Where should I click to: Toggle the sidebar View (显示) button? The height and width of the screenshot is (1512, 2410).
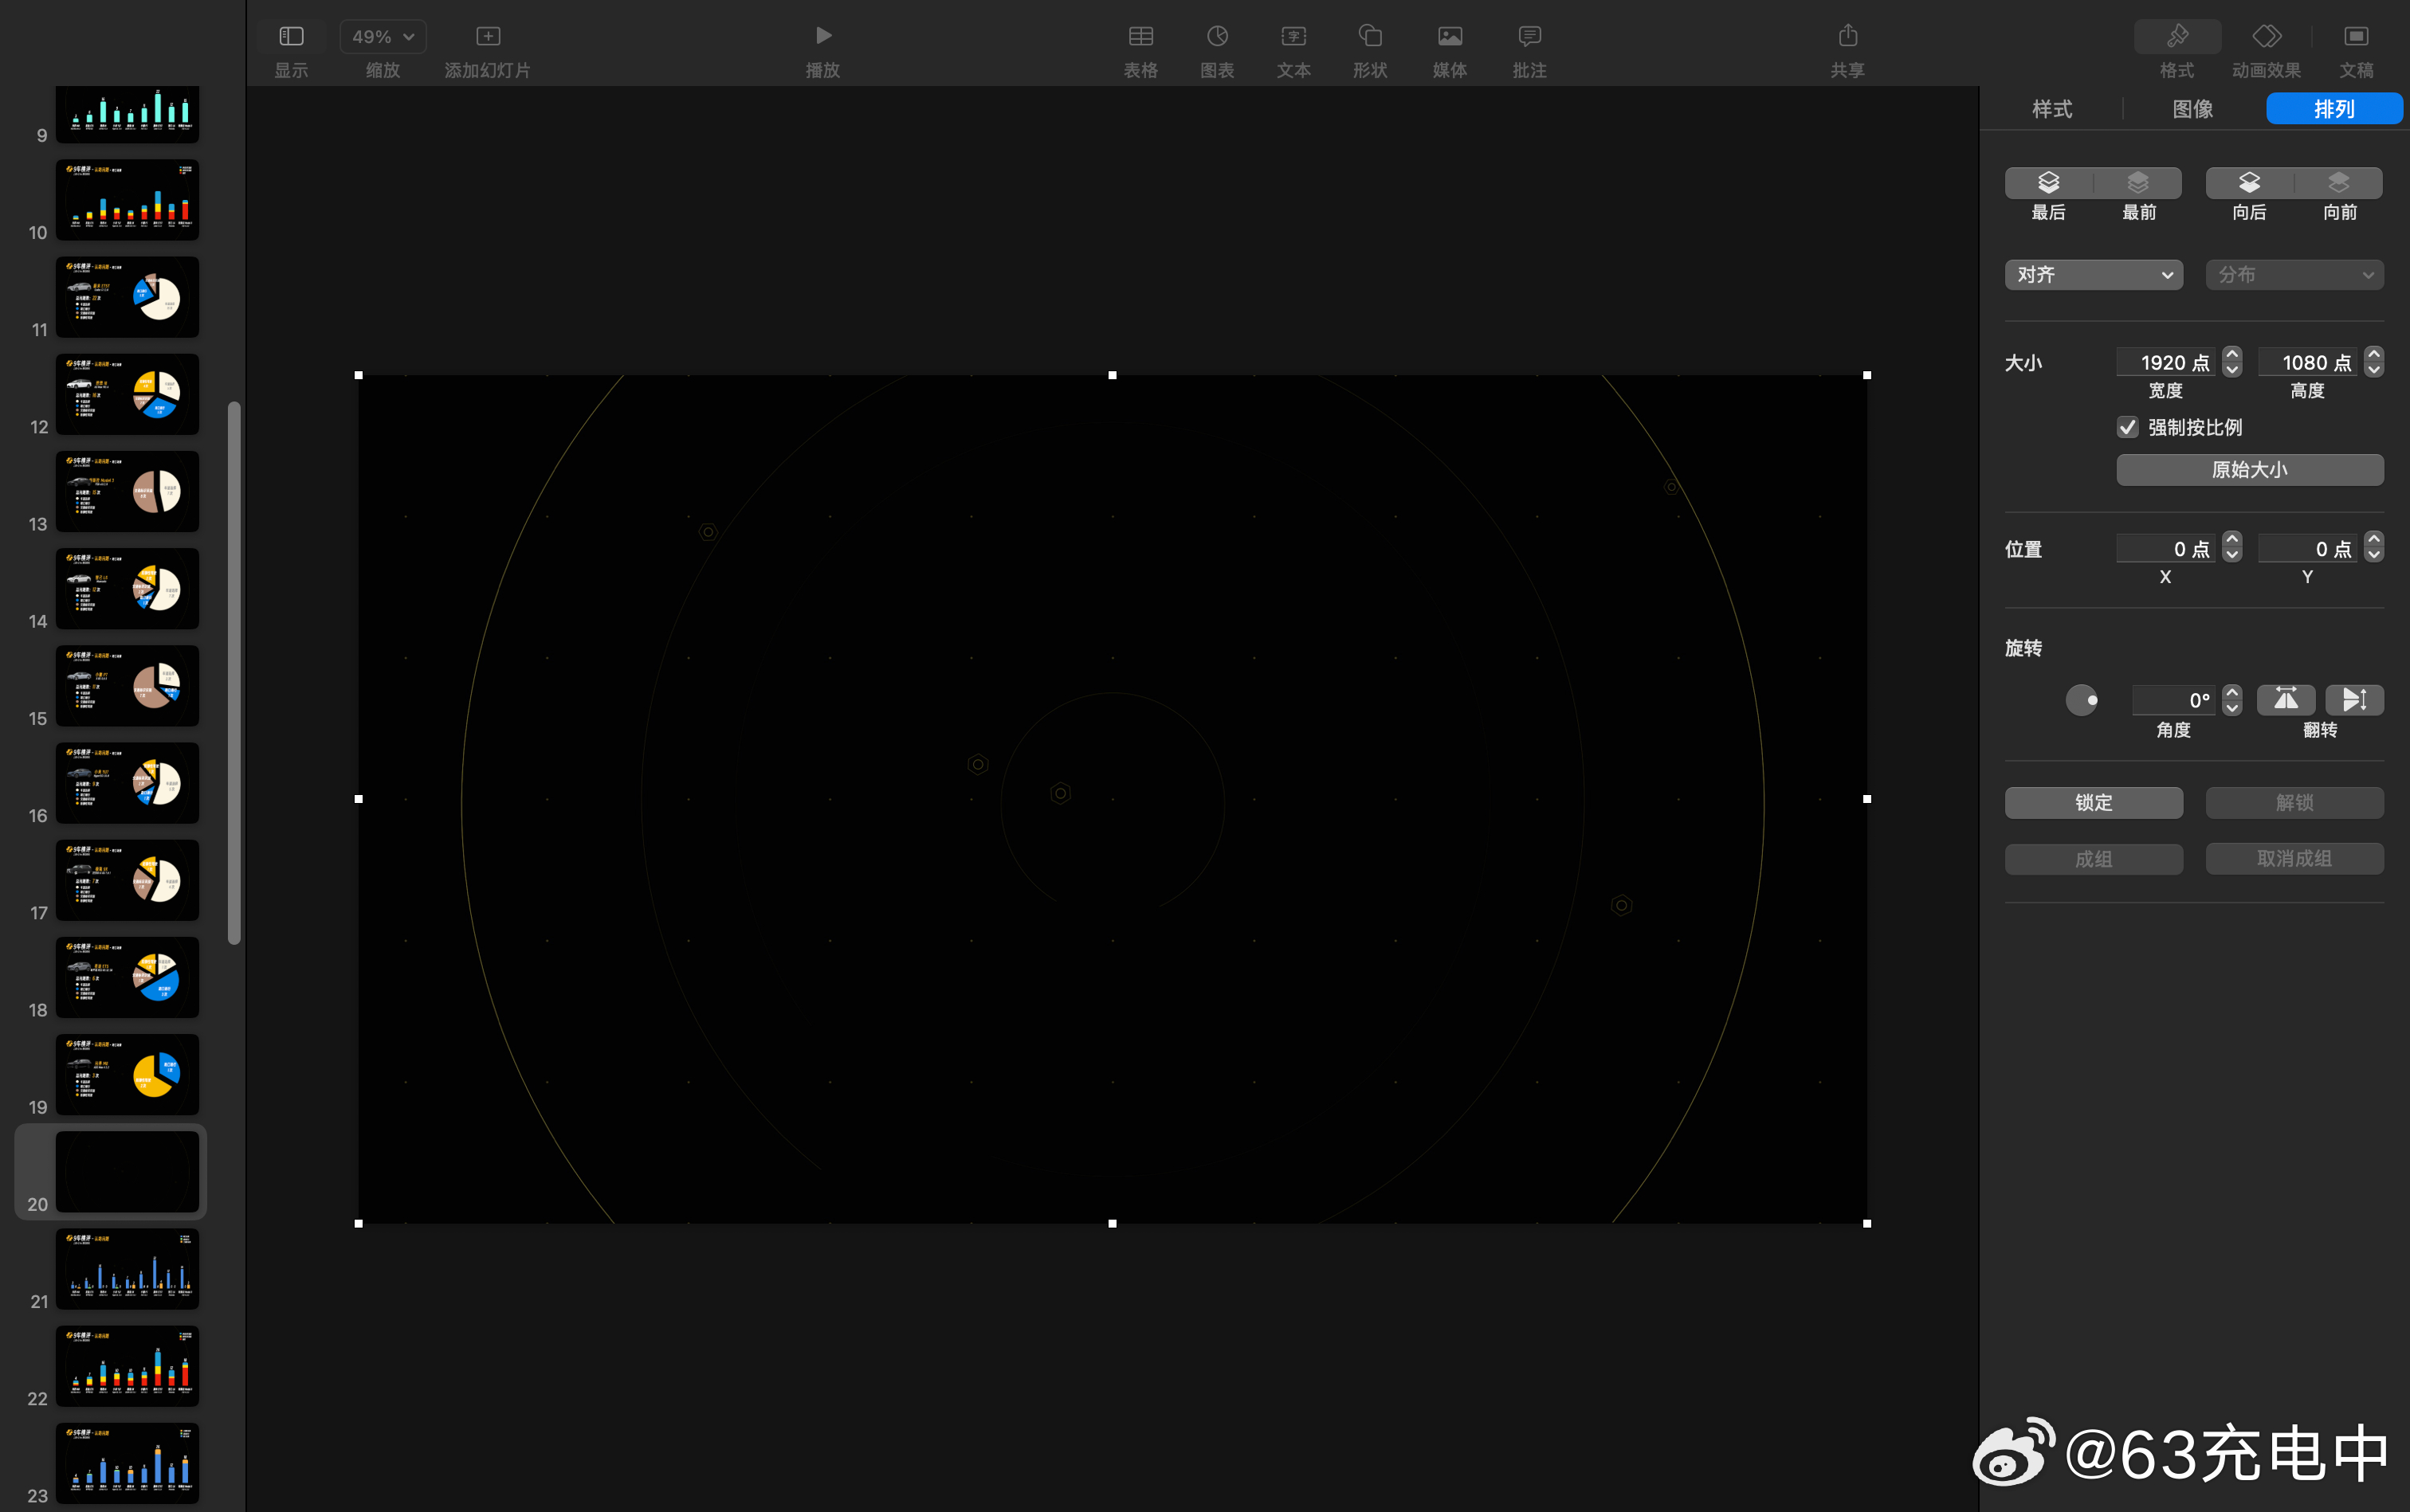(291, 36)
